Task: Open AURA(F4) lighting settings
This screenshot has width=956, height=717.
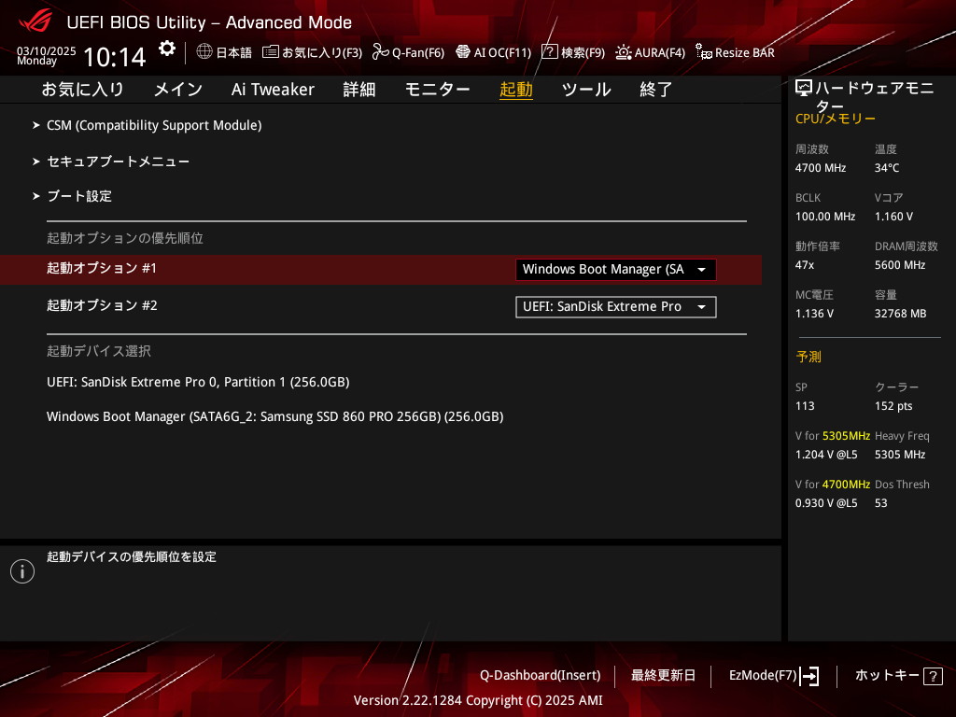Action: pyautogui.click(x=650, y=52)
